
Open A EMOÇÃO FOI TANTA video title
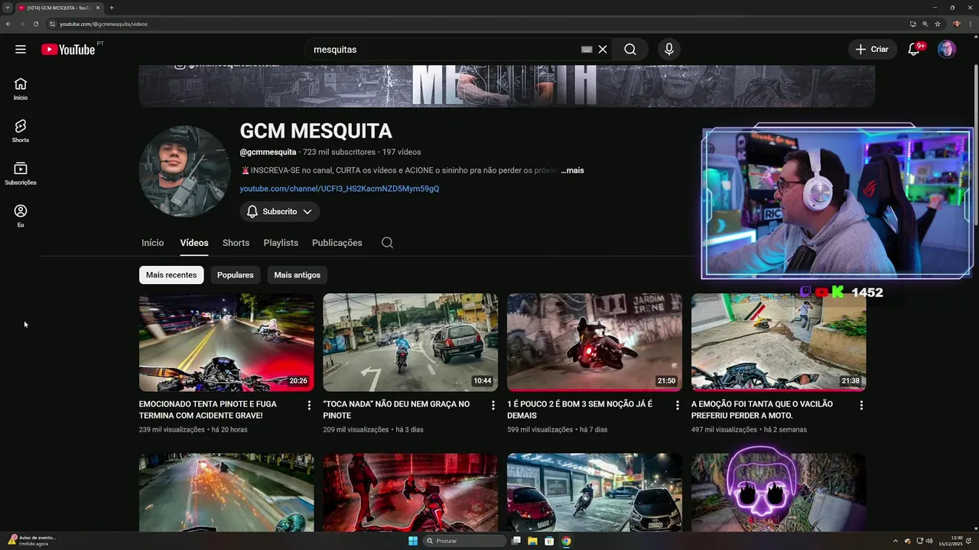(x=762, y=409)
